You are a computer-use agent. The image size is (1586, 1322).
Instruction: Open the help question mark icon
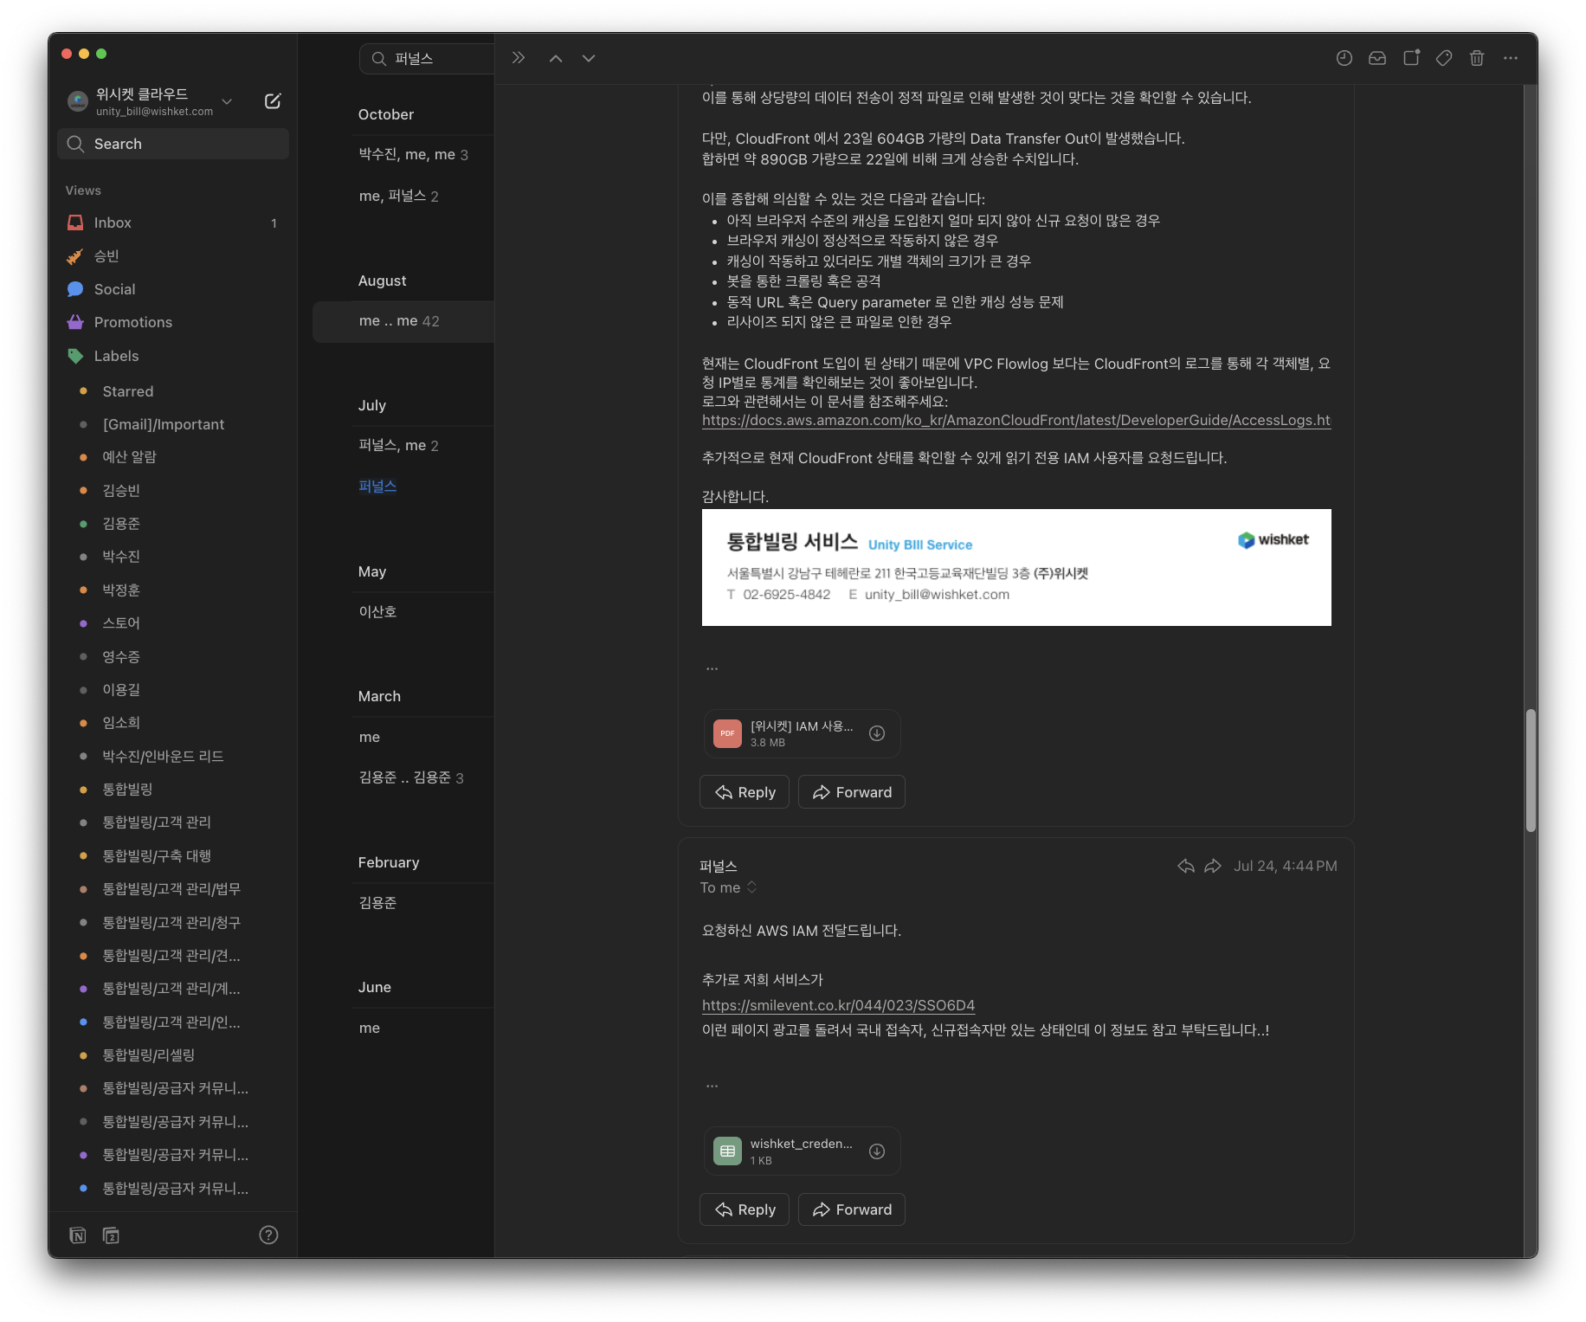(x=268, y=1235)
